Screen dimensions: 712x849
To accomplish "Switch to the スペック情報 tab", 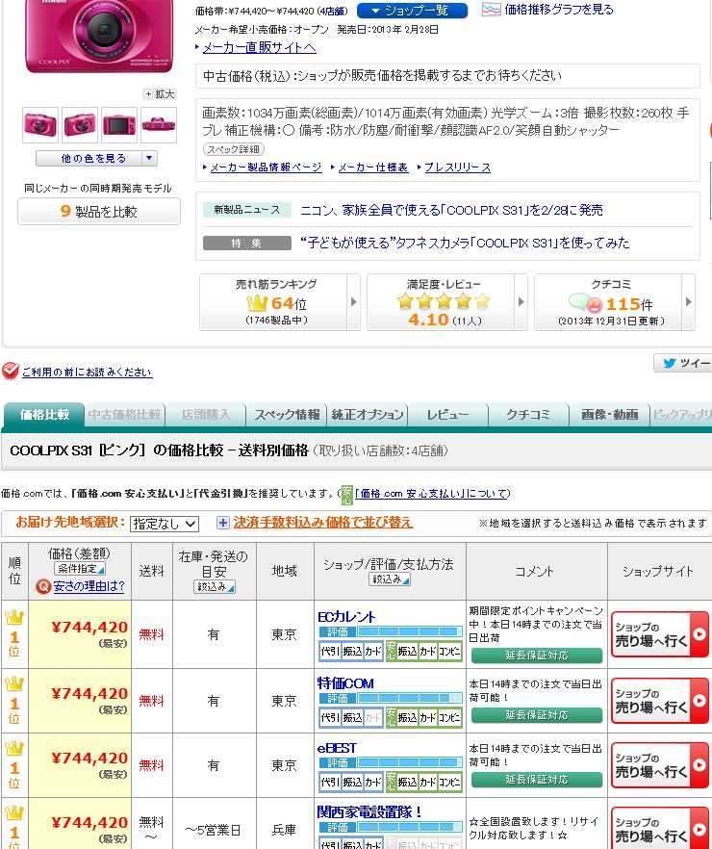I will [287, 415].
